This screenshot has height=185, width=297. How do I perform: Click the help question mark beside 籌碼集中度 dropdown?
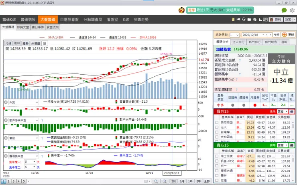42,156
